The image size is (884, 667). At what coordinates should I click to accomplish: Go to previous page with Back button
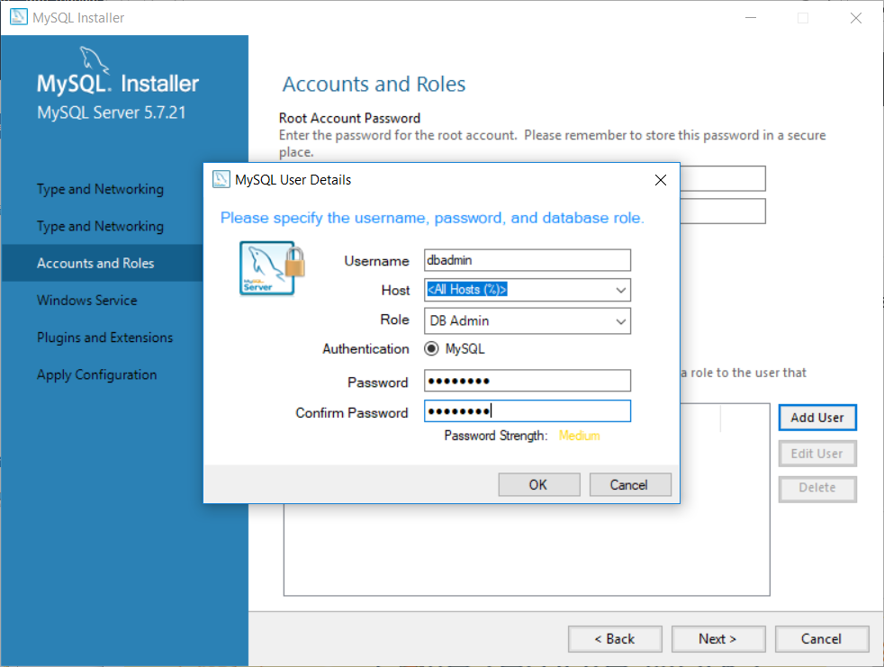[x=615, y=639]
